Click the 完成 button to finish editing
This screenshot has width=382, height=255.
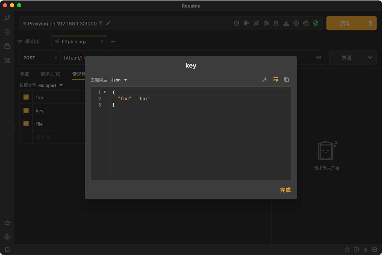click(285, 190)
